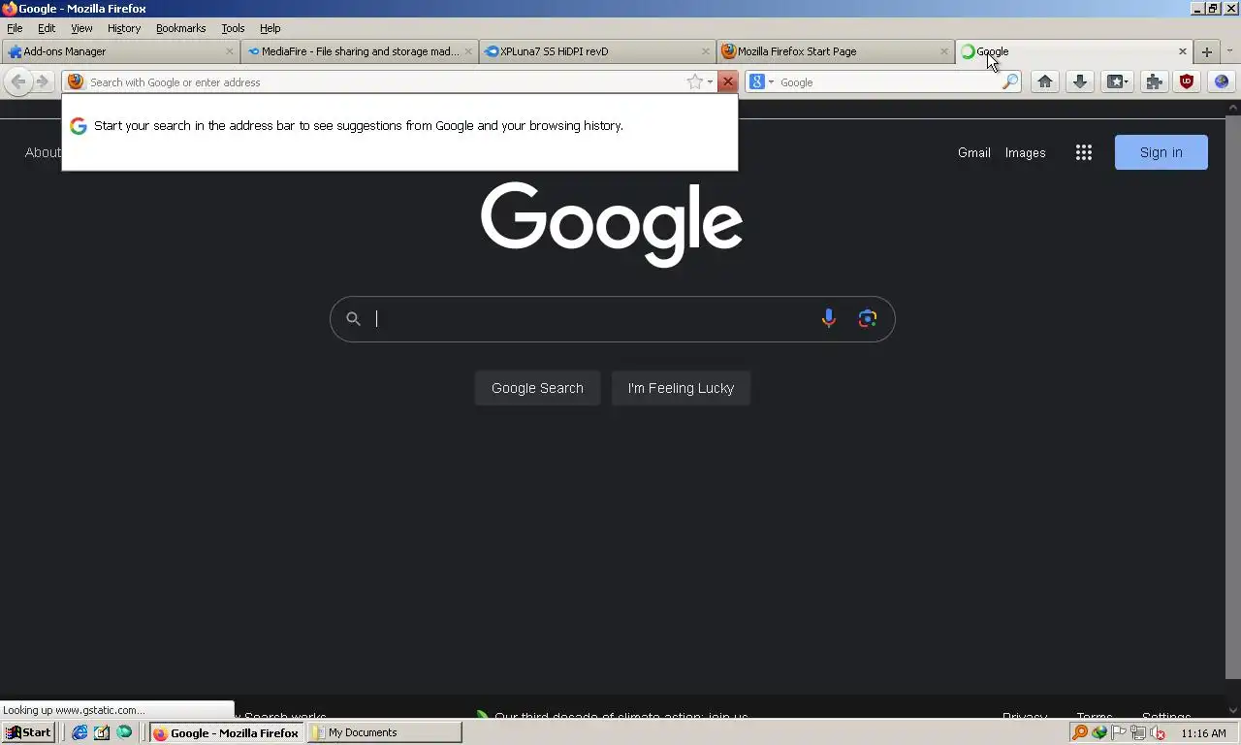Viewport: 1241px width, 745px height.
Task: Switch to Mozilla Firefox Start Page tab
Action: tap(837, 51)
